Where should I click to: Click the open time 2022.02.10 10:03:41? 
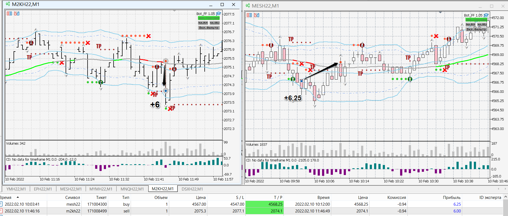[x=22, y=204]
